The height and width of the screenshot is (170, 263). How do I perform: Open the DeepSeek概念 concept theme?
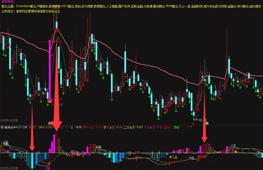pos(26,6)
